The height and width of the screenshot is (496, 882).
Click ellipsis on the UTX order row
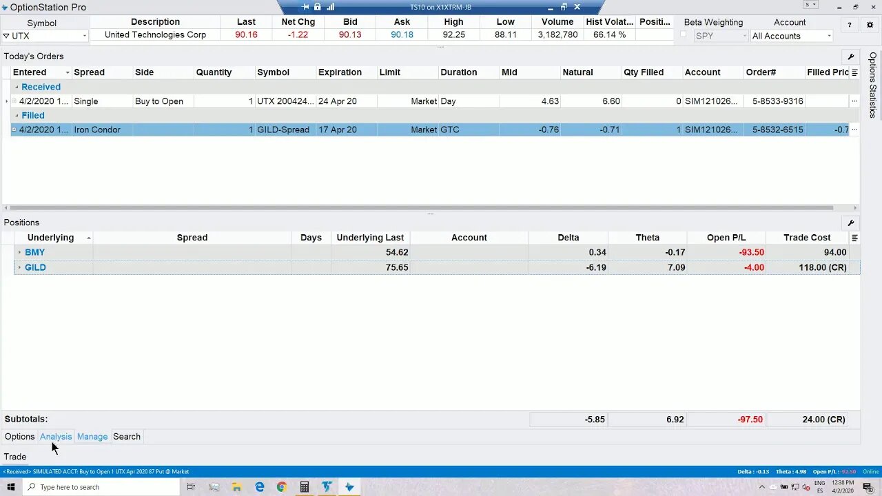(854, 101)
